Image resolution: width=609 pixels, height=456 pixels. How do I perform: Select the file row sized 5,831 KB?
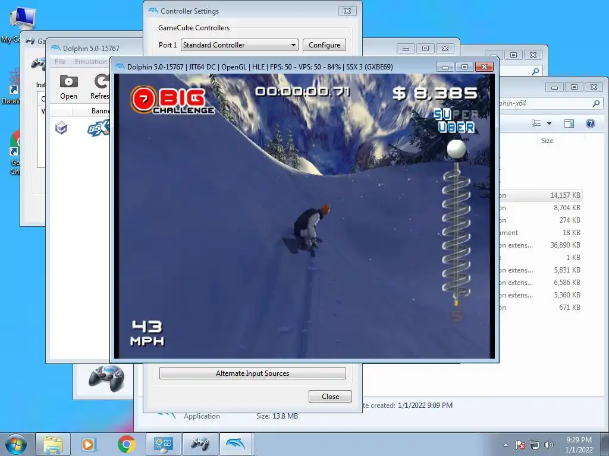click(x=541, y=270)
